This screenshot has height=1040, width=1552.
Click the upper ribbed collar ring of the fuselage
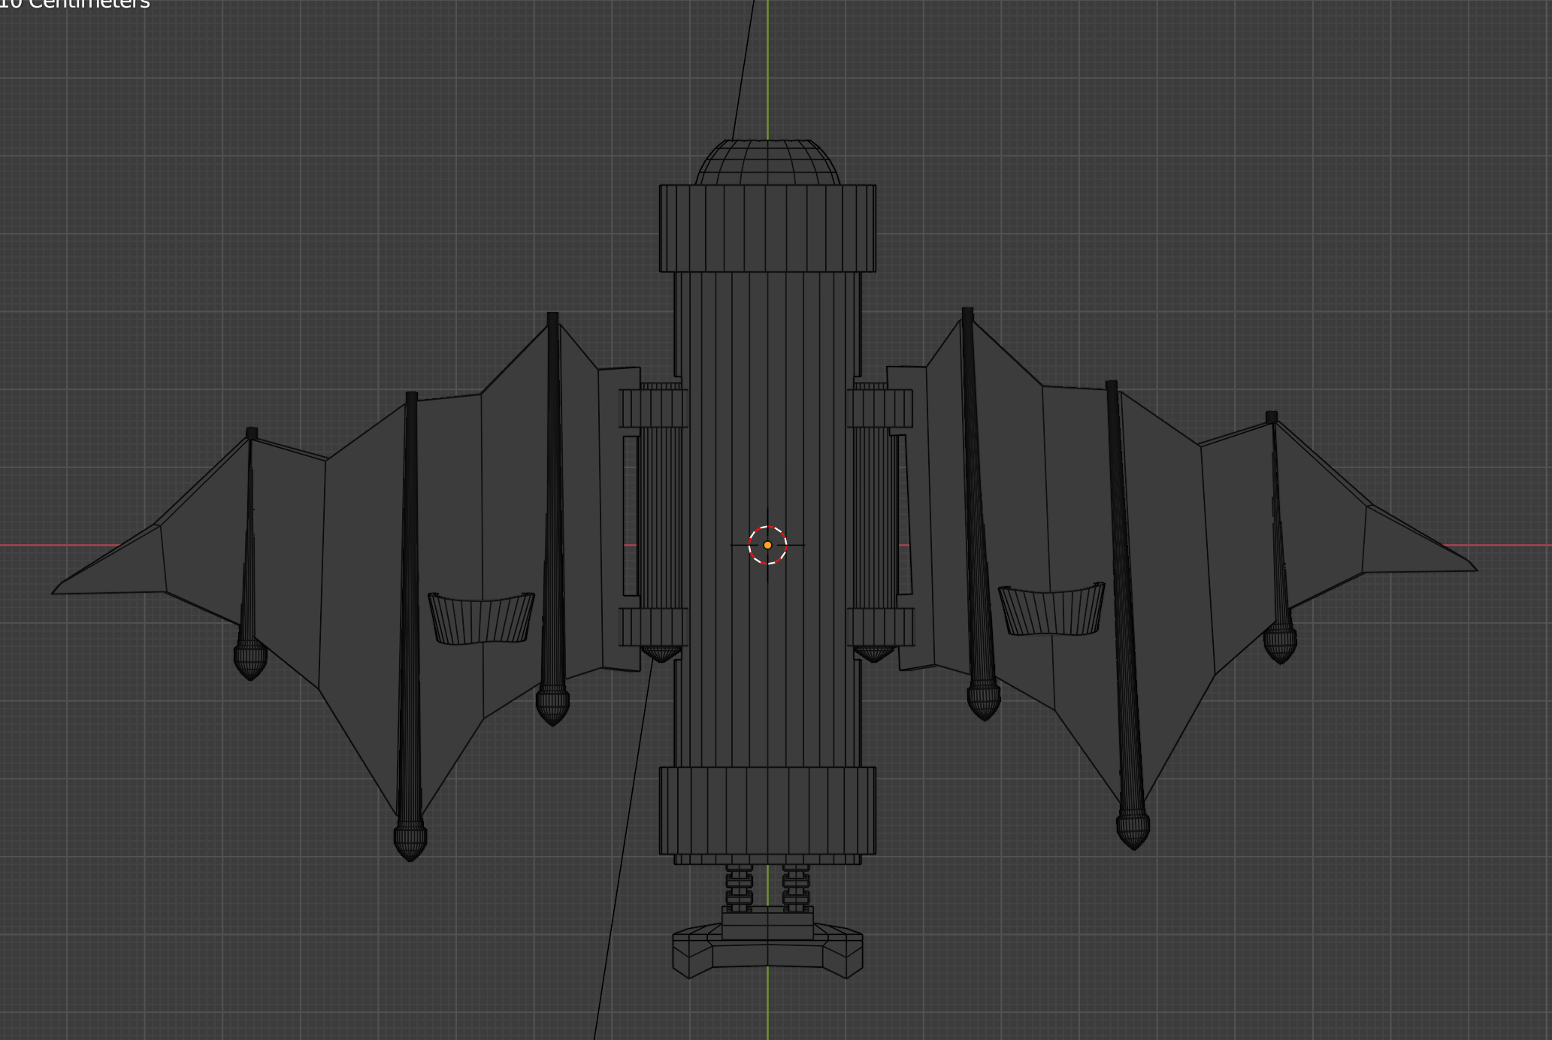tap(767, 228)
